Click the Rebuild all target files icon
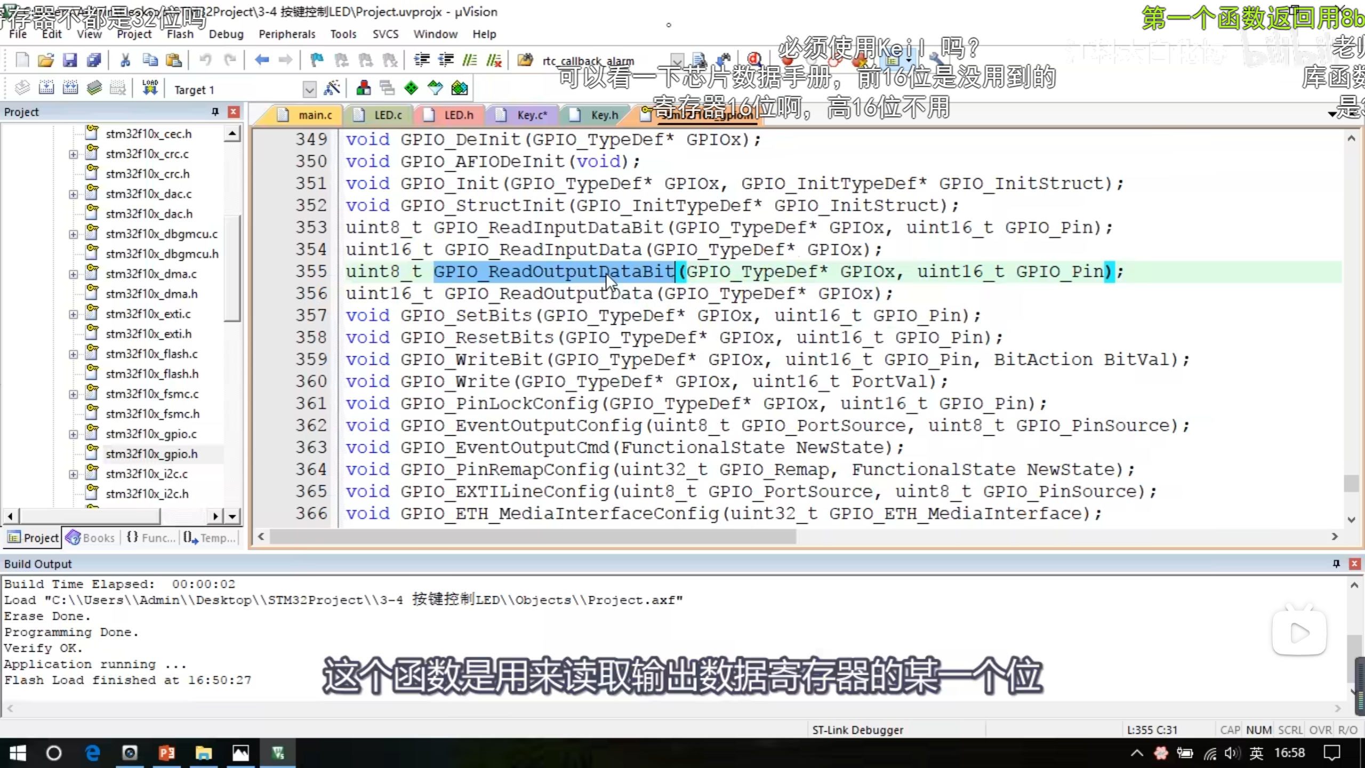Image resolution: width=1365 pixels, height=768 pixels. (70, 88)
